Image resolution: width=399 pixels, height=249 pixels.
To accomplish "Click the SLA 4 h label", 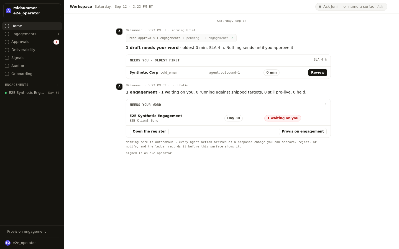I will (x=320, y=60).
